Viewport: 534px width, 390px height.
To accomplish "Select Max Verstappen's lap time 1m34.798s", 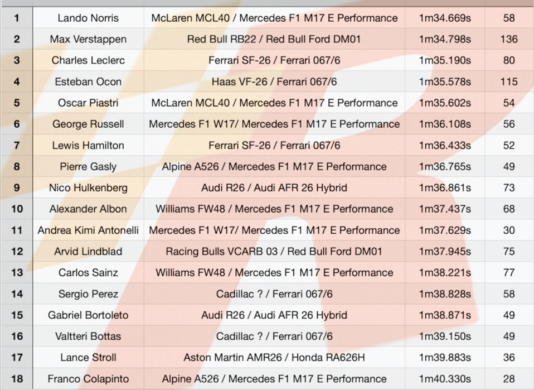I will pyautogui.click(x=445, y=39).
